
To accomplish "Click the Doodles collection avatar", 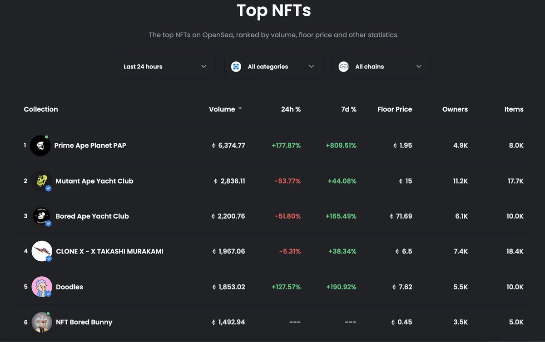I will [40, 287].
